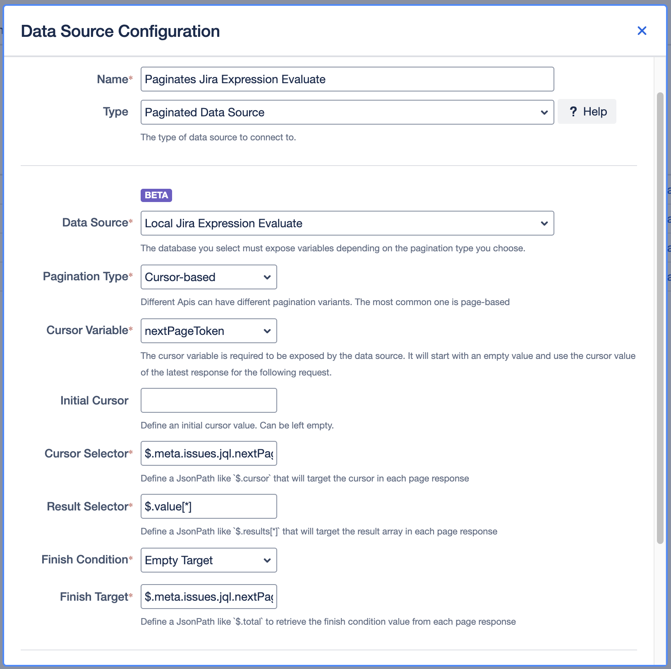The height and width of the screenshot is (669, 671).
Task: Expand the Pagination Type dropdown
Action: click(208, 277)
